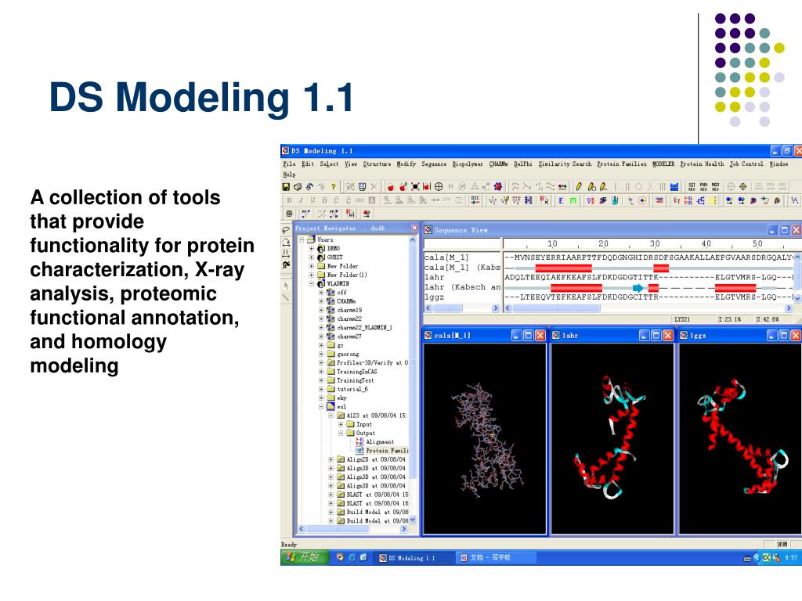
Task: Click the system tray clock
Action: [791, 557]
